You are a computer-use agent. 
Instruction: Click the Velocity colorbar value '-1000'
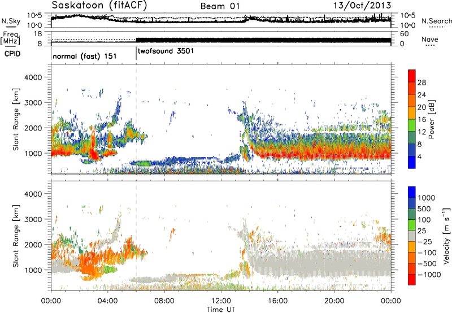coord(429,275)
